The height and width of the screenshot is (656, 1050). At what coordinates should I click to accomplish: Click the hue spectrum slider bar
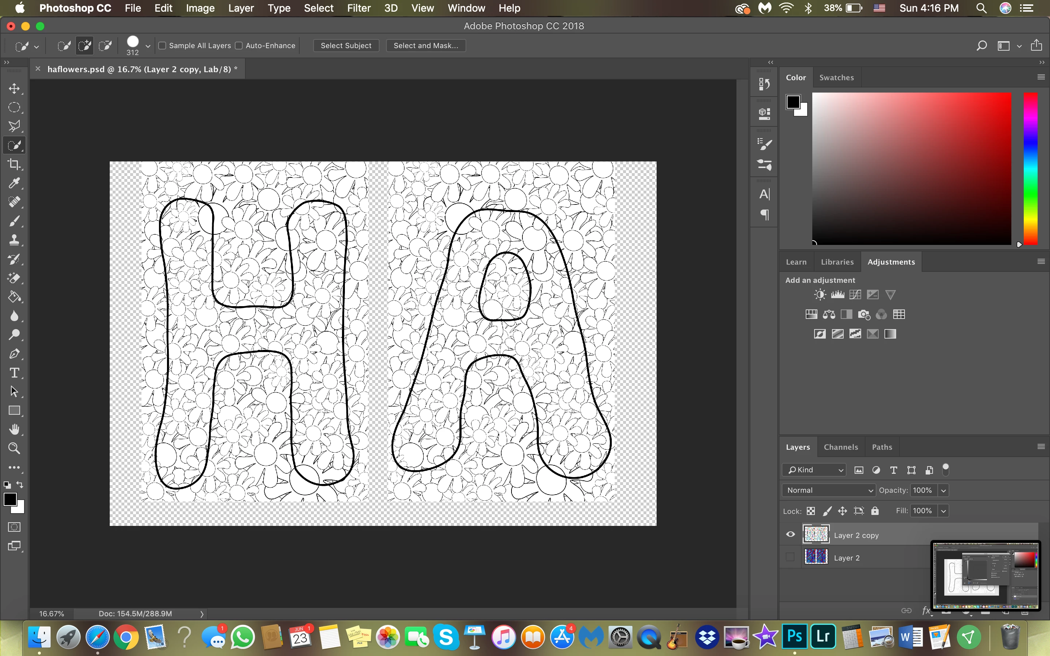coord(1030,169)
